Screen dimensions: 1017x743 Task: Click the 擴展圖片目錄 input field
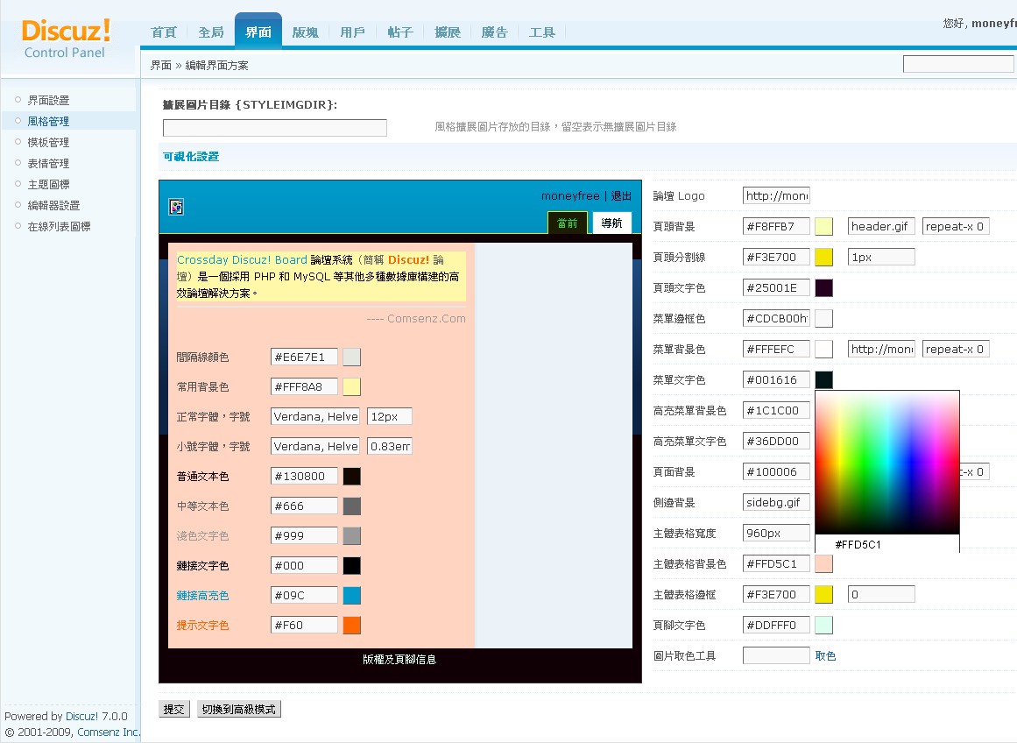point(274,128)
